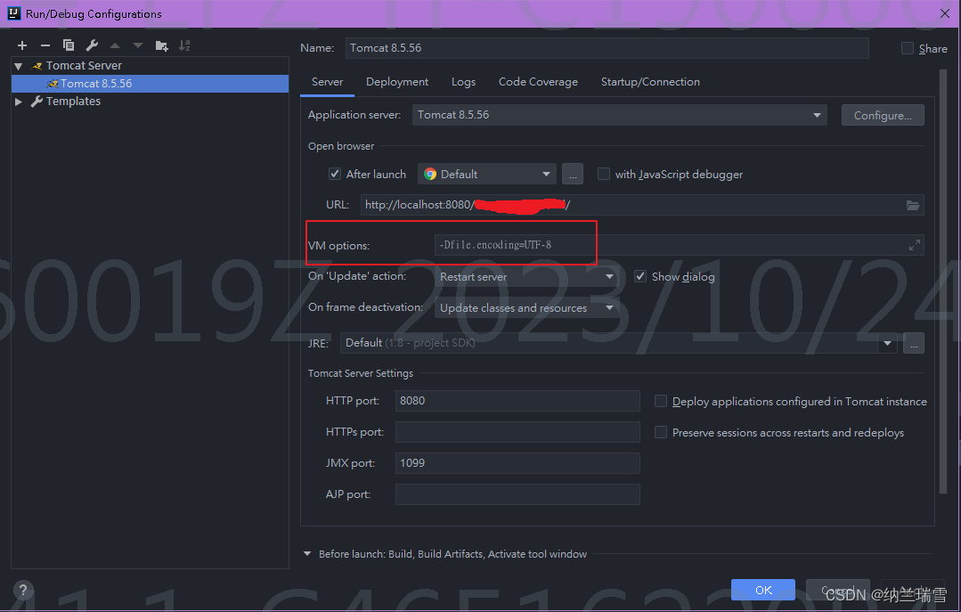Open the 'On Update action' dropdown

pos(608,276)
